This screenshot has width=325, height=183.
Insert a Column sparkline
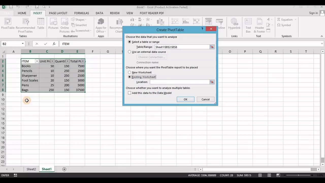point(186,21)
